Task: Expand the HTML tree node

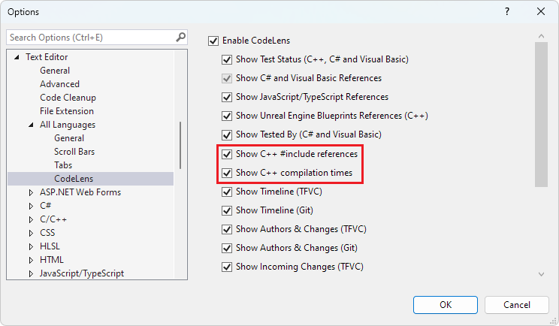Action: tap(31, 260)
